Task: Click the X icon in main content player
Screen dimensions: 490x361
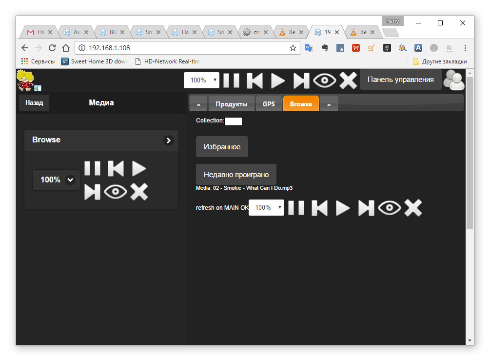Action: click(x=413, y=208)
